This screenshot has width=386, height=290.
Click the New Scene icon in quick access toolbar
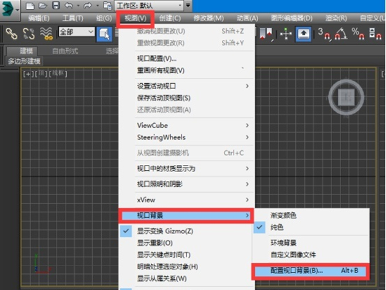(x=32, y=5)
